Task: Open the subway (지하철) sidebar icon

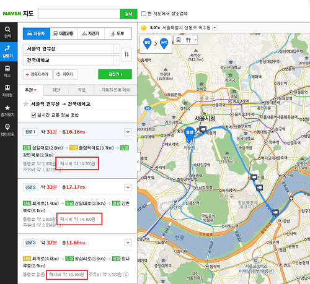Action: [7, 91]
